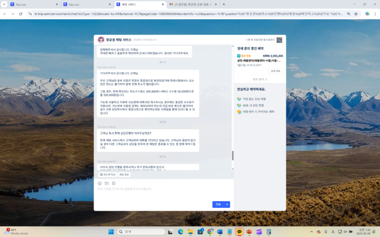Click the 전송 send button

coord(218,205)
